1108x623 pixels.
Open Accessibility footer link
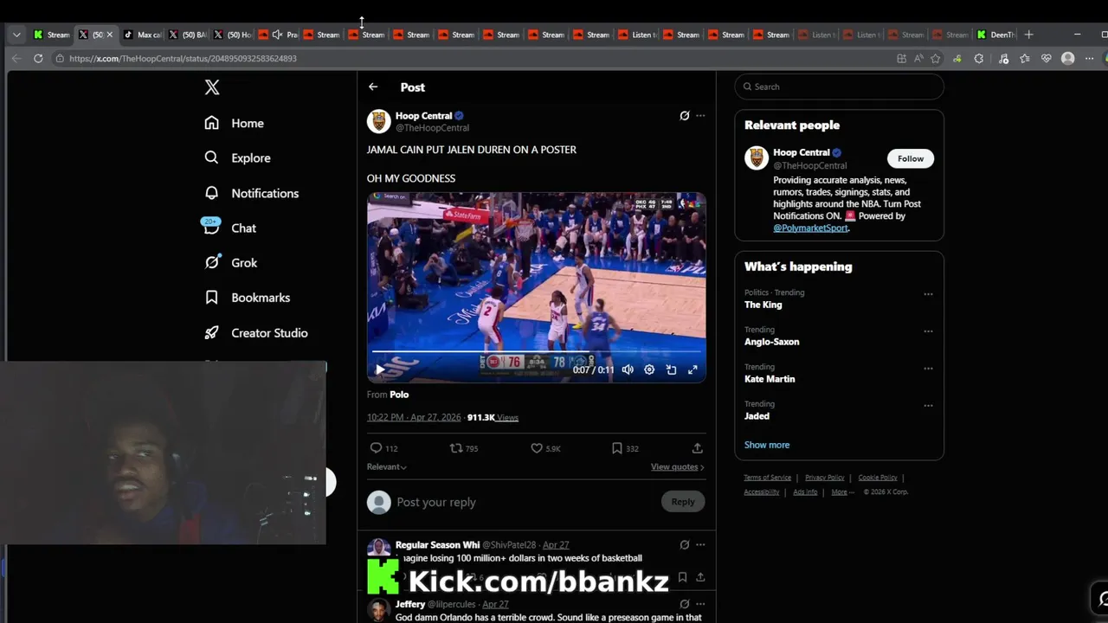coord(762,491)
